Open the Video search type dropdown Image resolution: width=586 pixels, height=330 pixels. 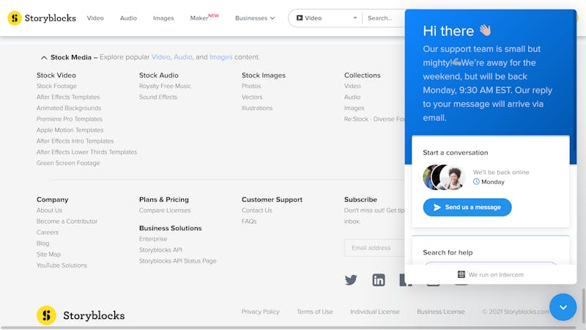[327, 18]
